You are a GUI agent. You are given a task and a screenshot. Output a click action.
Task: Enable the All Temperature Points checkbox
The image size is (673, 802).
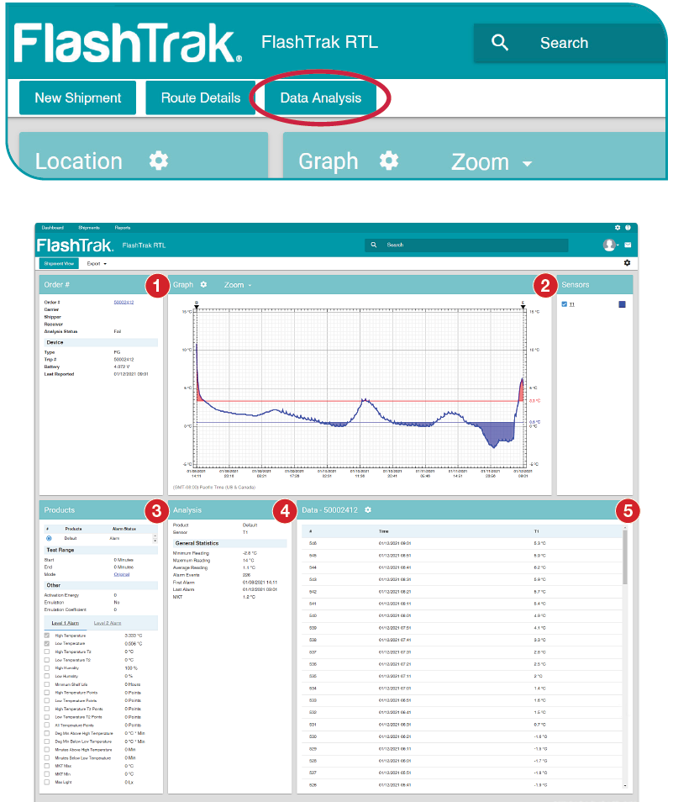coord(47,725)
